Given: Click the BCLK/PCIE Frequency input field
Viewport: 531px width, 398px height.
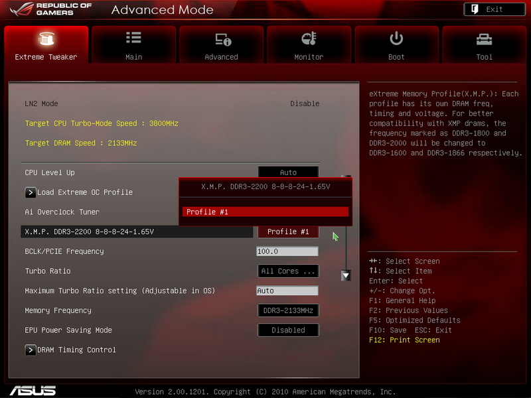Looking at the screenshot, I should 287,251.
